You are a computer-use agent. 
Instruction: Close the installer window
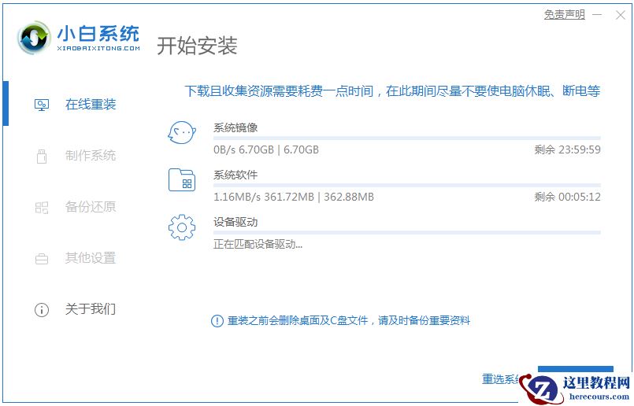621,15
